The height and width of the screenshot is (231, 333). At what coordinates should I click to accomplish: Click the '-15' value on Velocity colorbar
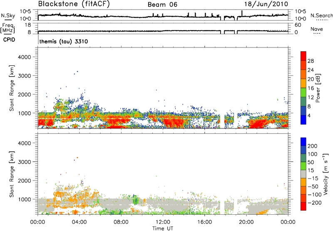[313, 178]
